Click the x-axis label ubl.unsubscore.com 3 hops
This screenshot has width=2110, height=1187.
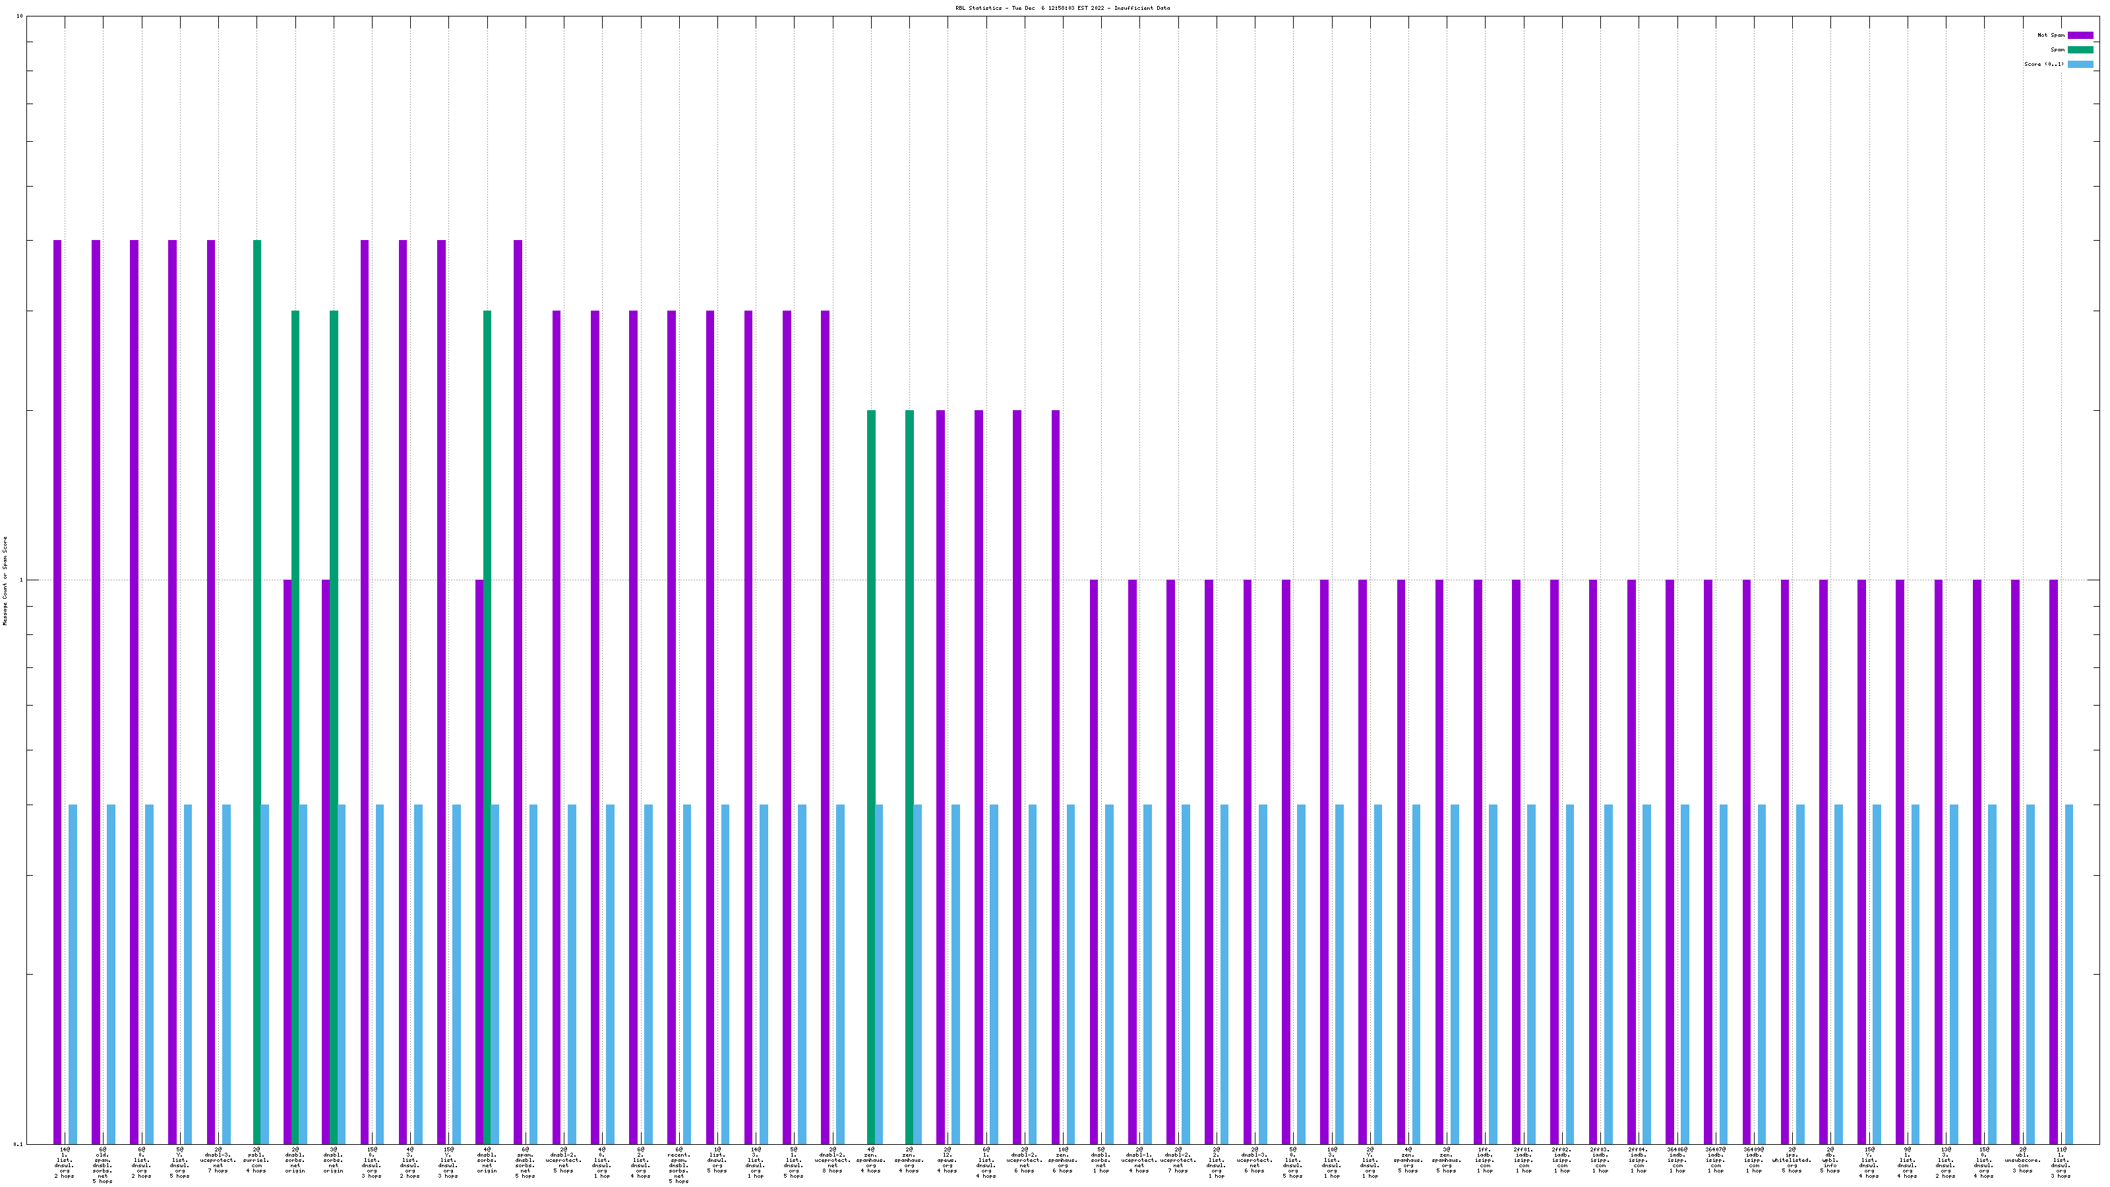2022,1160
